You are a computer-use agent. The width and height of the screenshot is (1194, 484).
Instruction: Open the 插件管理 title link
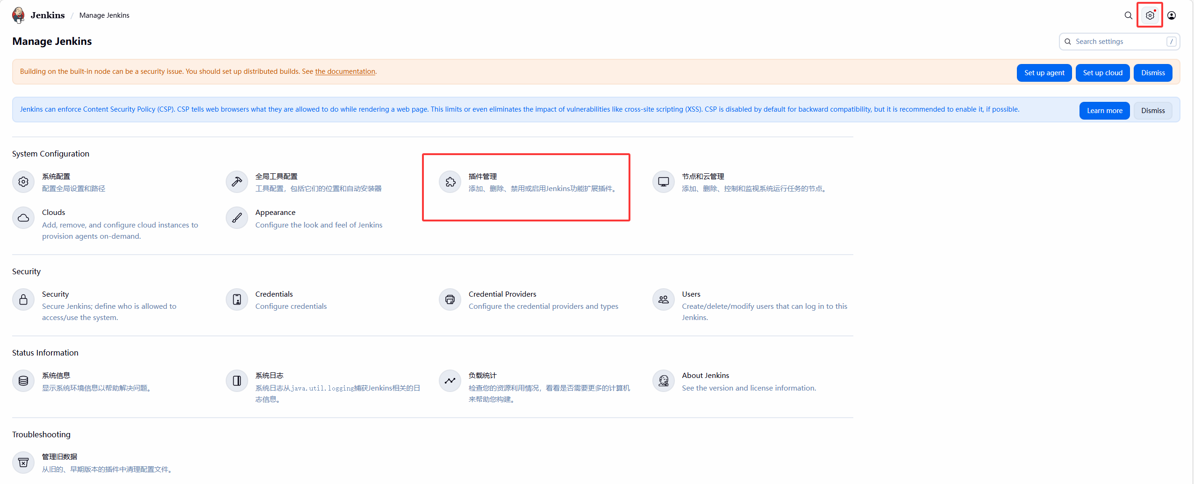click(x=483, y=177)
